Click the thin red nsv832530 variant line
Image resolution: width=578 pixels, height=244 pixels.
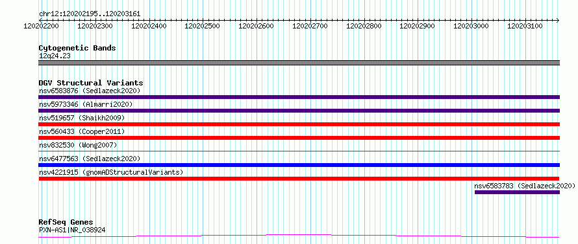[x=299, y=151]
